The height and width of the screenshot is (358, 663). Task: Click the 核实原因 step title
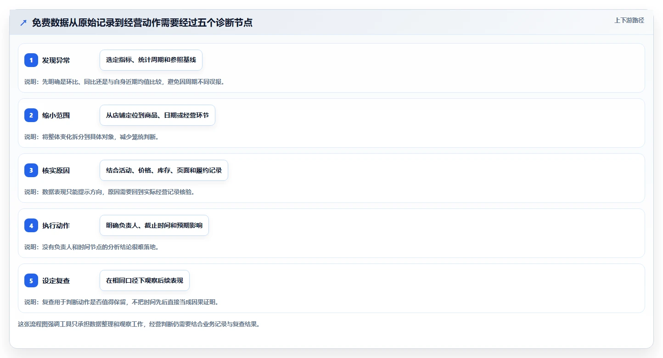point(56,170)
